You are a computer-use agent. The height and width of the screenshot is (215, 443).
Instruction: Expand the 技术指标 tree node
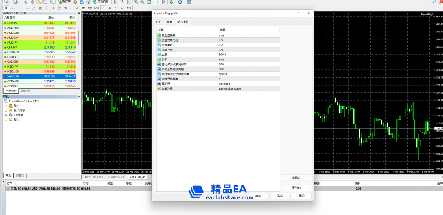coord(6,111)
